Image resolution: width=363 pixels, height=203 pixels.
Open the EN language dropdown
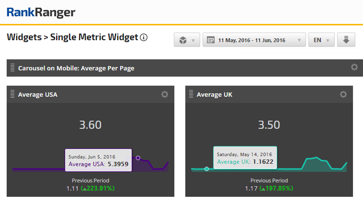(321, 40)
